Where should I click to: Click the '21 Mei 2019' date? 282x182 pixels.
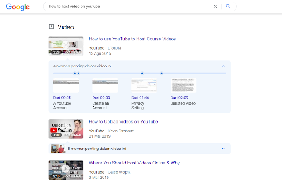pyautogui.click(x=100, y=136)
